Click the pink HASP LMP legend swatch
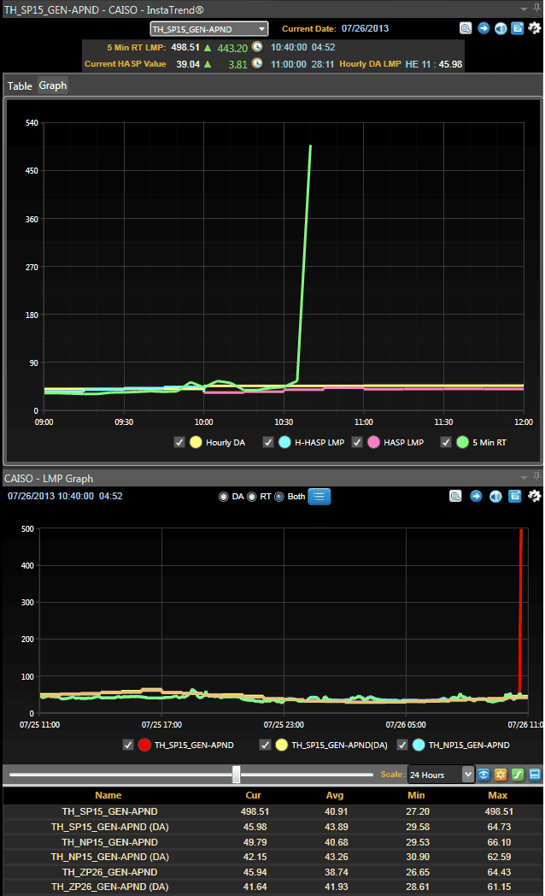This screenshot has width=545, height=896. [x=374, y=442]
